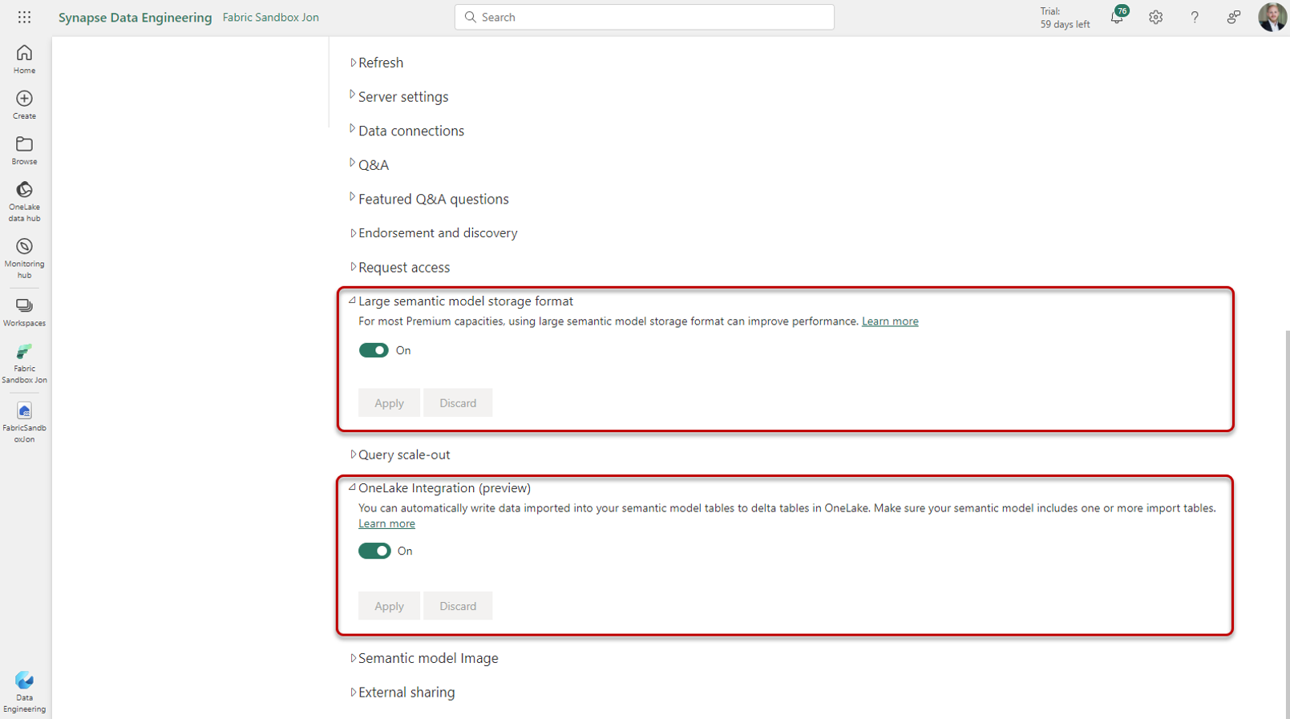Open Learn more link for OneLake Integration
Viewport: 1290px width, 719px height.
(386, 523)
